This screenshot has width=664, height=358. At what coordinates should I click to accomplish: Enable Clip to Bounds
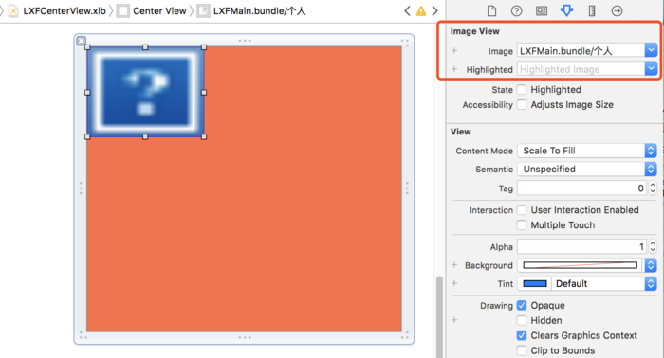tap(522, 350)
